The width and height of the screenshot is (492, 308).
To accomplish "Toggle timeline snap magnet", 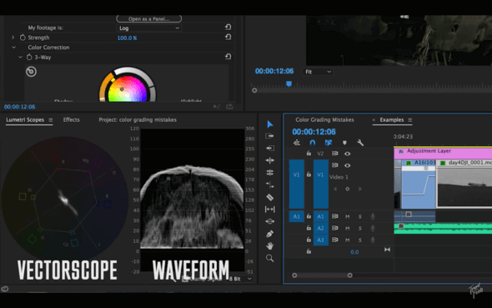I will pos(313,143).
